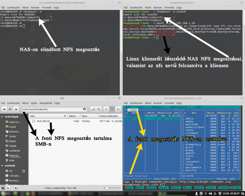
Task: Open the user applet in system tray
Action: point(197,193)
